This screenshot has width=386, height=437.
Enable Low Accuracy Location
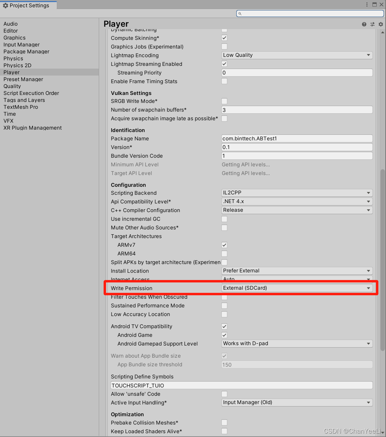click(225, 314)
